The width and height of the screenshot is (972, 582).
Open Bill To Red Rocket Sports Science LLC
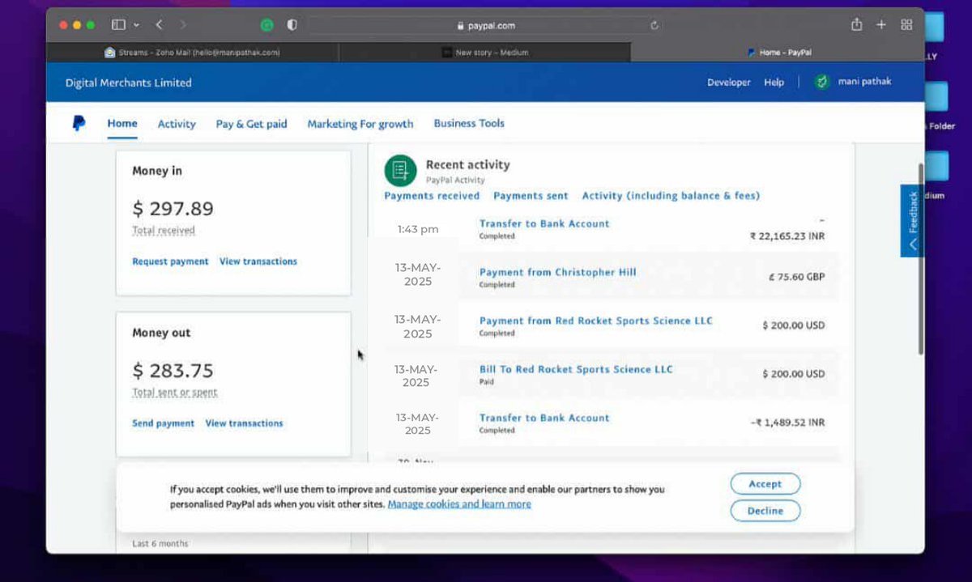(x=576, y=369)
